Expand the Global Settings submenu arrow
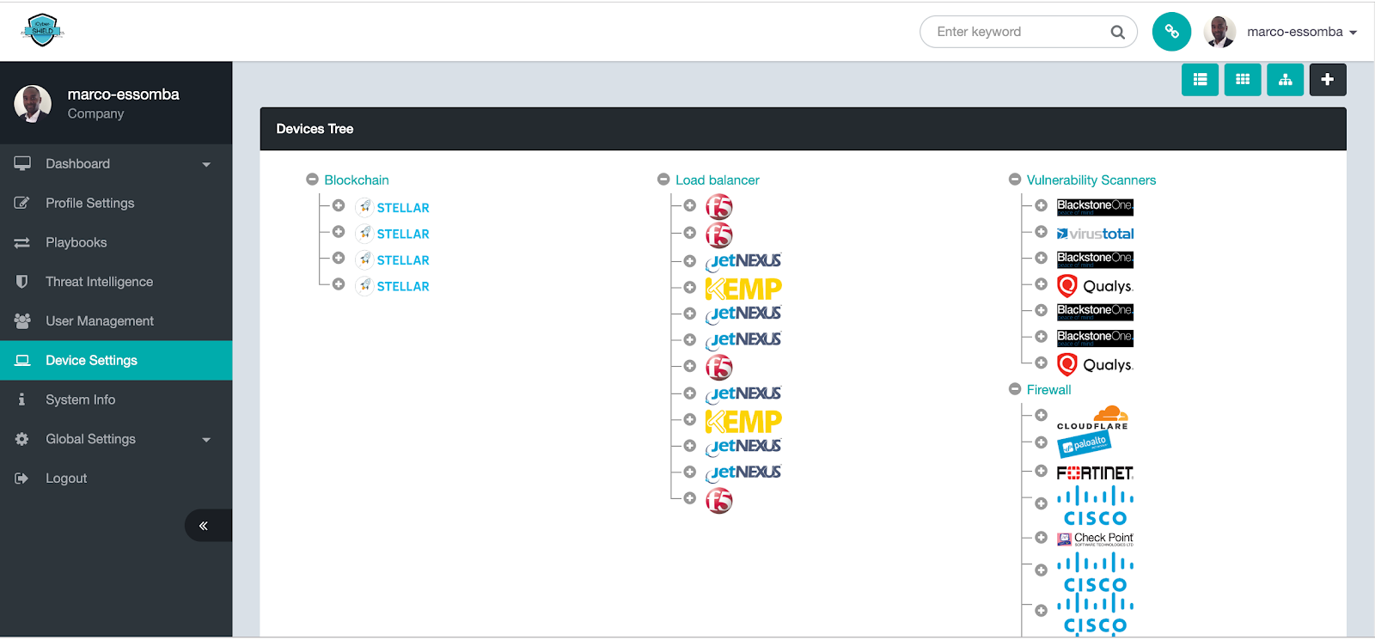1375x640 pixels. pyautogui.click(x=206, y=440)
